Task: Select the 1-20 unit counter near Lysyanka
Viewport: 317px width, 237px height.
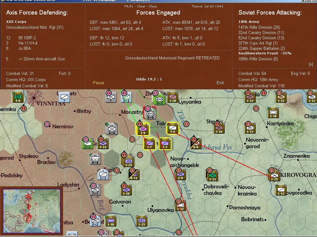Action: point(173,97)
